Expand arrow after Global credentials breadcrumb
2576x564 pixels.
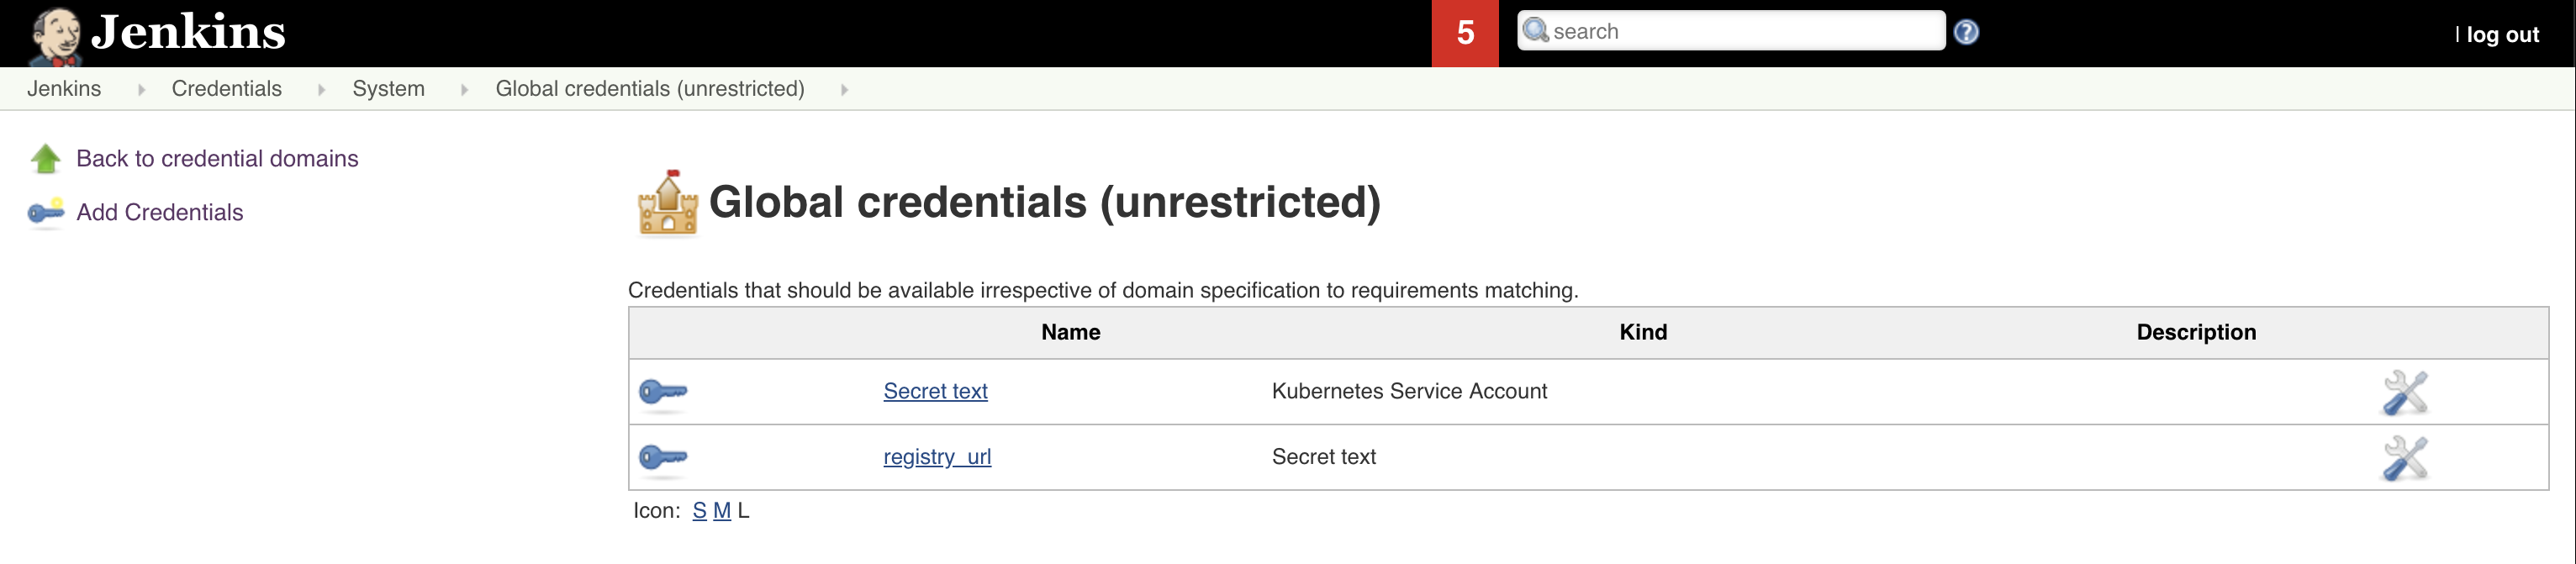[844, 89]
